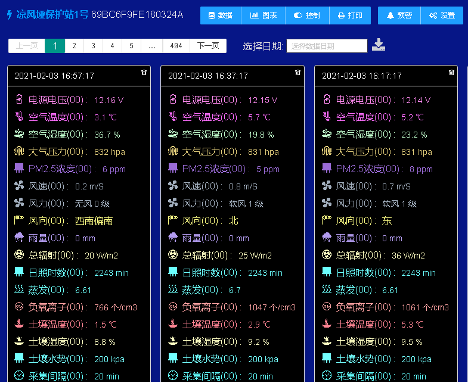Jump to last page 494
The image size is (468, 383).
tap(176, 46)
